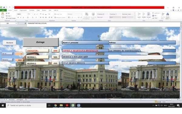Image resolution: width=182 pixels, height=114 pixels.
Task: Toggle Merge & Center option
Action: [x=60, y=18]
